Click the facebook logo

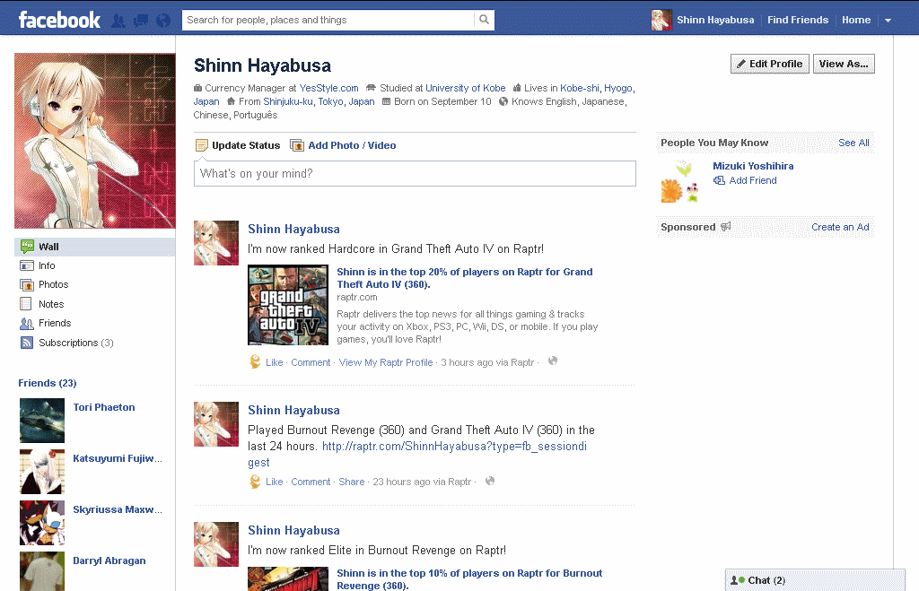59,20
